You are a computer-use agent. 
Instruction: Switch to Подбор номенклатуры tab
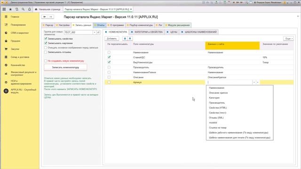coord(140,25)
